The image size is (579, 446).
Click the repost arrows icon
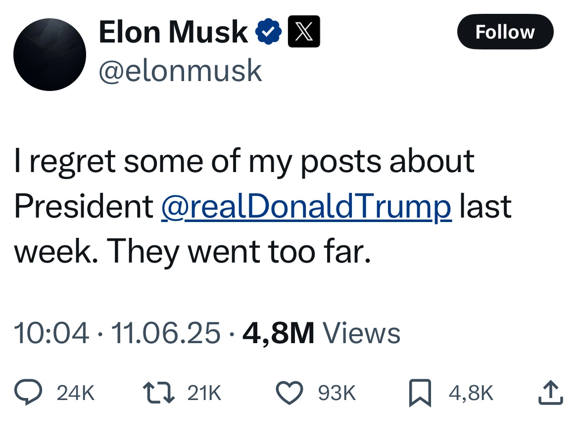tap(158, 393)
